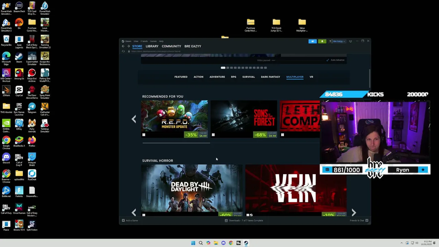Open the Dead by Daylight game card
Image resolution: width=439 pixels, height=247 pixels.
point(192,190)
